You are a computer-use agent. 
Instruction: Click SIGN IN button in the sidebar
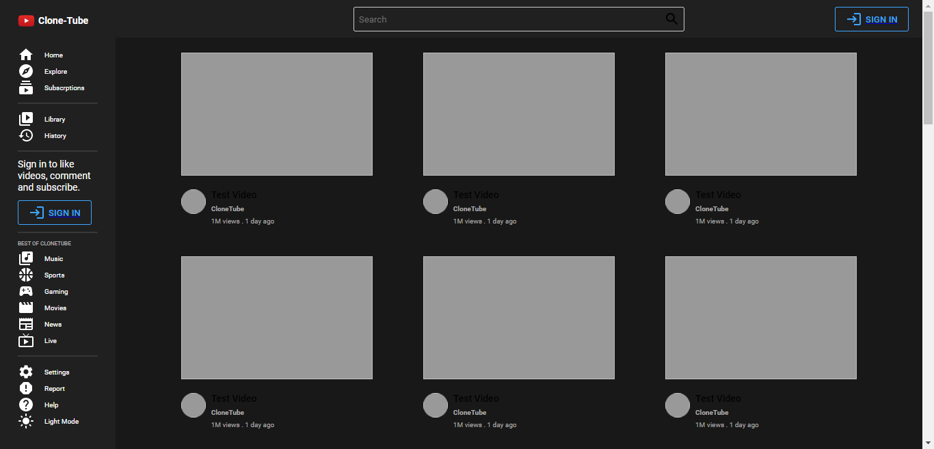55,213
